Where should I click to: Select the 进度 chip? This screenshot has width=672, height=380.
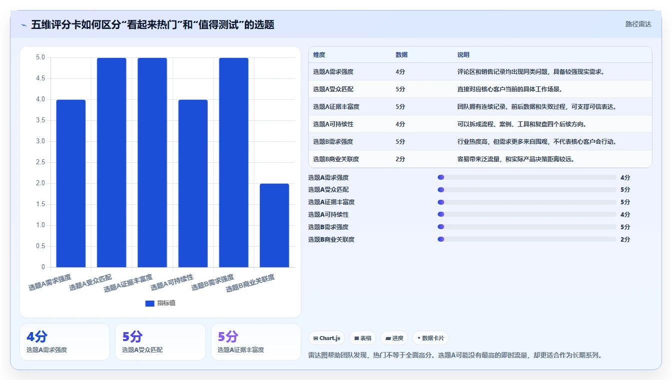pyautogui.click(x=394, y=338)
